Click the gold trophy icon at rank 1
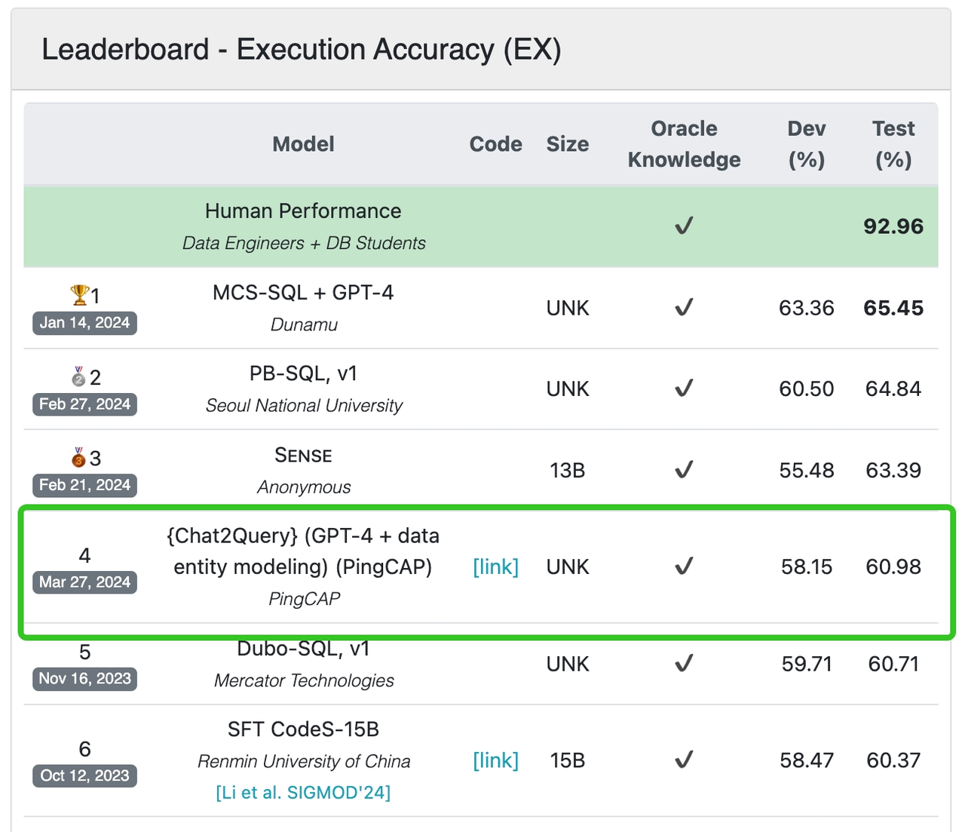965x832 pixels. (79, 294)
